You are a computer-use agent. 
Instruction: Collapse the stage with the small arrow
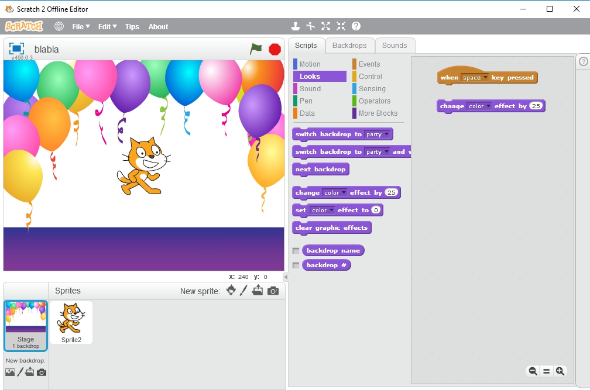pyautogui.click(x=286, y=277)
